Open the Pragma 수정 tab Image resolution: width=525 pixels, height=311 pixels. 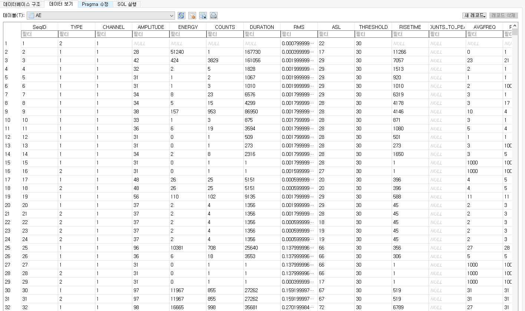pos(95,4)
